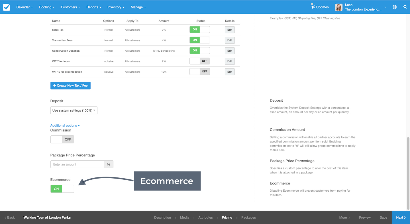Click the 'VAT 7 for tours' name

pos(61,61)
